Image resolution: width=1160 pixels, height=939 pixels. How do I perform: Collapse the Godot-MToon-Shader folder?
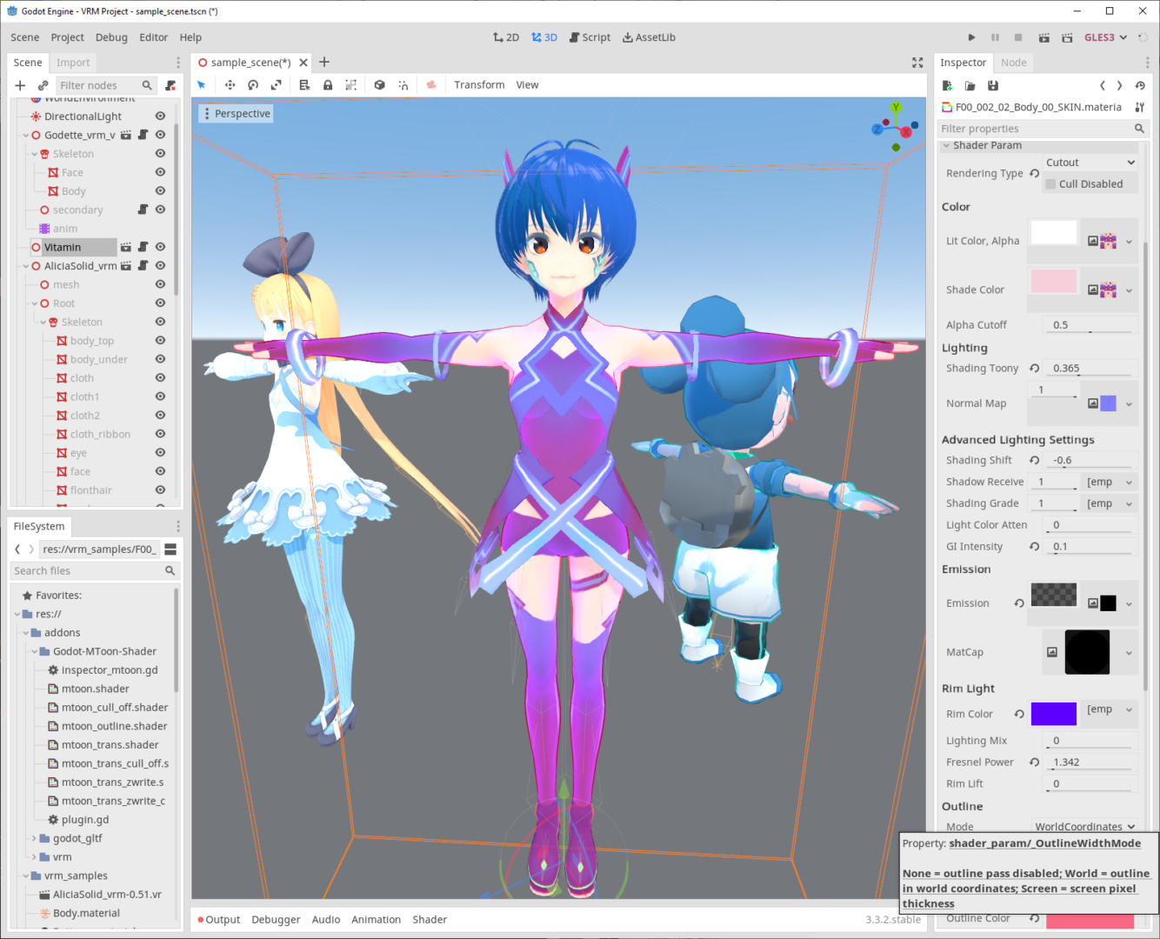click(x=35, y=651)
